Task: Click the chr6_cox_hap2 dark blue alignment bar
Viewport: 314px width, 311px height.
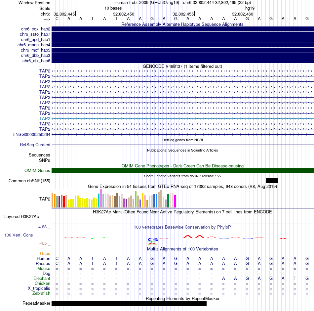Action: (182, 29)
